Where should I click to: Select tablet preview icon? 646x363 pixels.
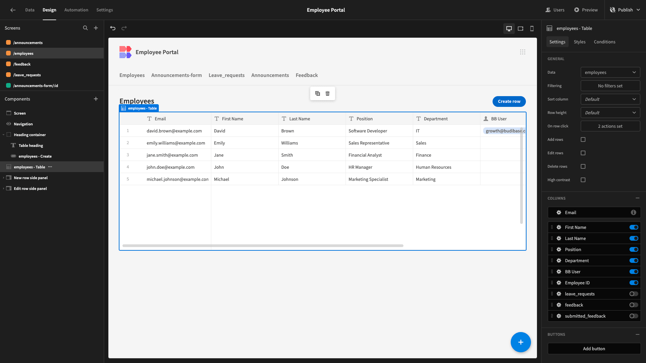click(521, 29)
